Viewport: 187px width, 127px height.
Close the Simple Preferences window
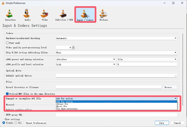pos(182,3)
